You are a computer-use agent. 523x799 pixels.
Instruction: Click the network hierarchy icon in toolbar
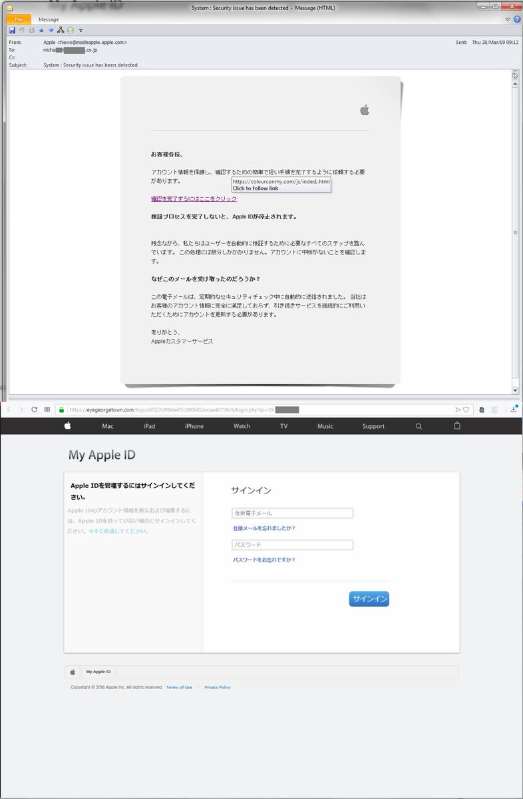tap(61, 30)
